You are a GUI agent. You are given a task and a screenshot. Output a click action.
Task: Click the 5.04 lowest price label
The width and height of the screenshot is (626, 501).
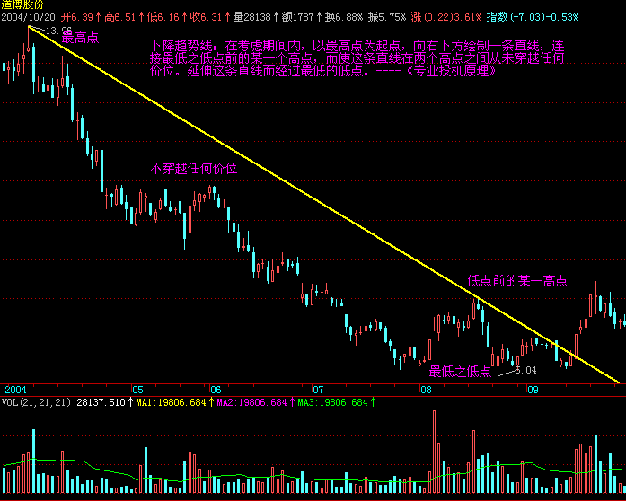[x=525, y=371]
